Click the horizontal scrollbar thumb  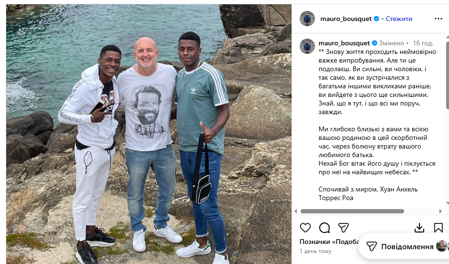point(352,211)
